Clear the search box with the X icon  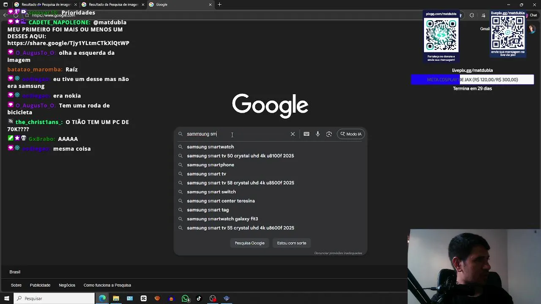coord(292,134)
